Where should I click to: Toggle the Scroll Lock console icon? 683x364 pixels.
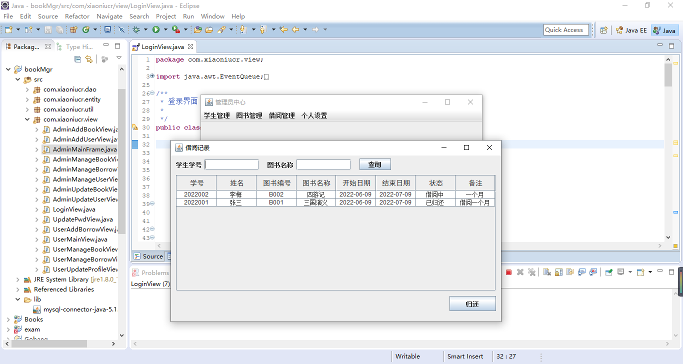click(x=558, y=272)
